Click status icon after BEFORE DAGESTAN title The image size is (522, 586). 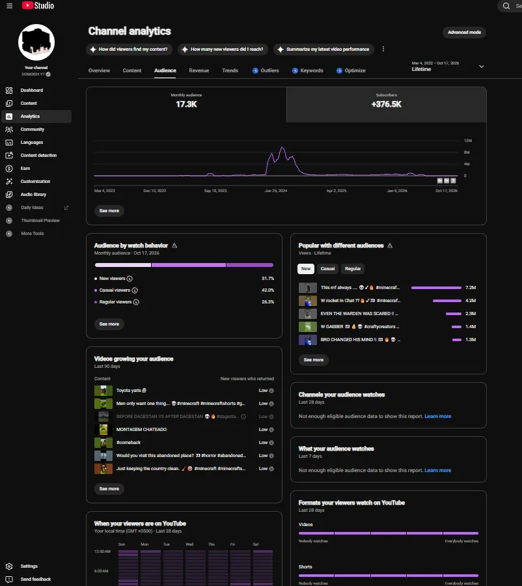pyautogui.click(x=243, y=416)
